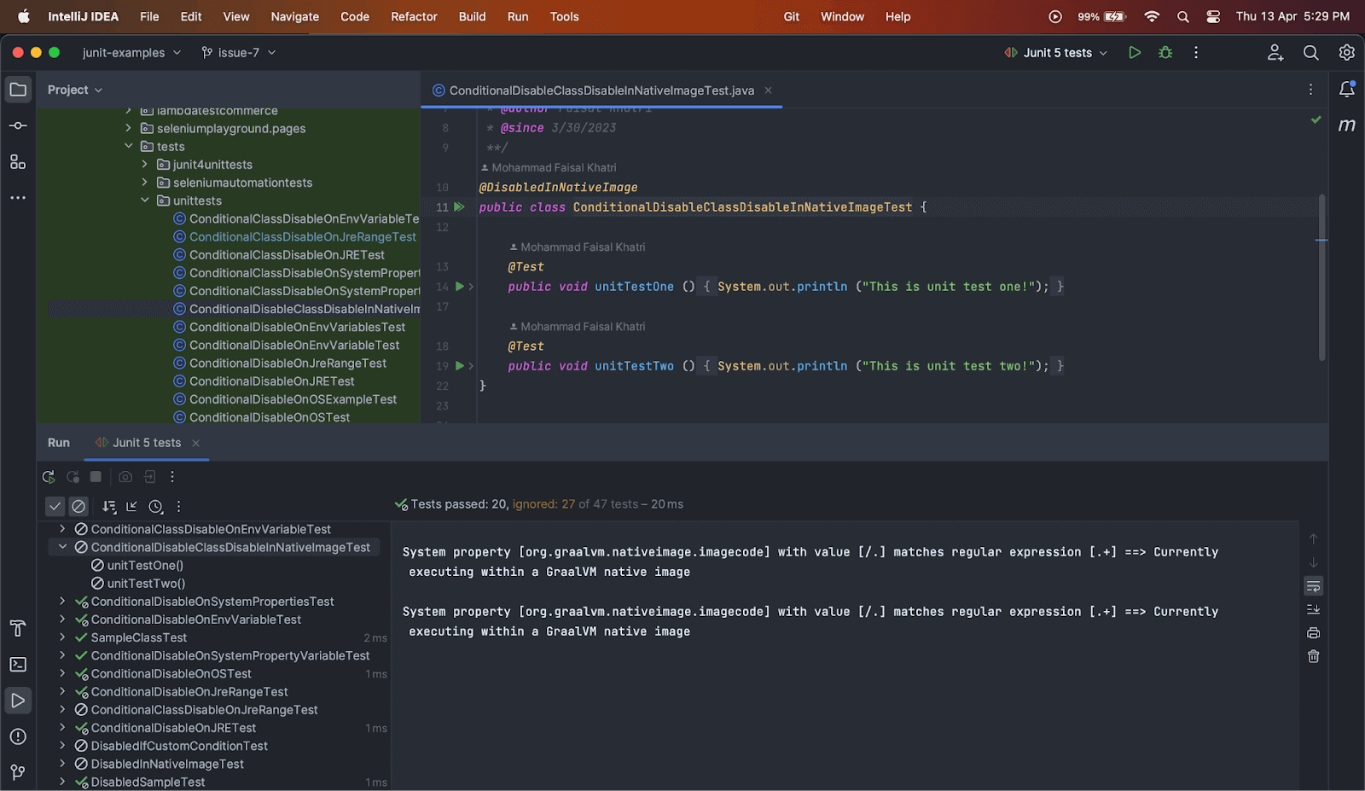Toggle Show Ignored tests filter
1365x791 pixels.
78,506
